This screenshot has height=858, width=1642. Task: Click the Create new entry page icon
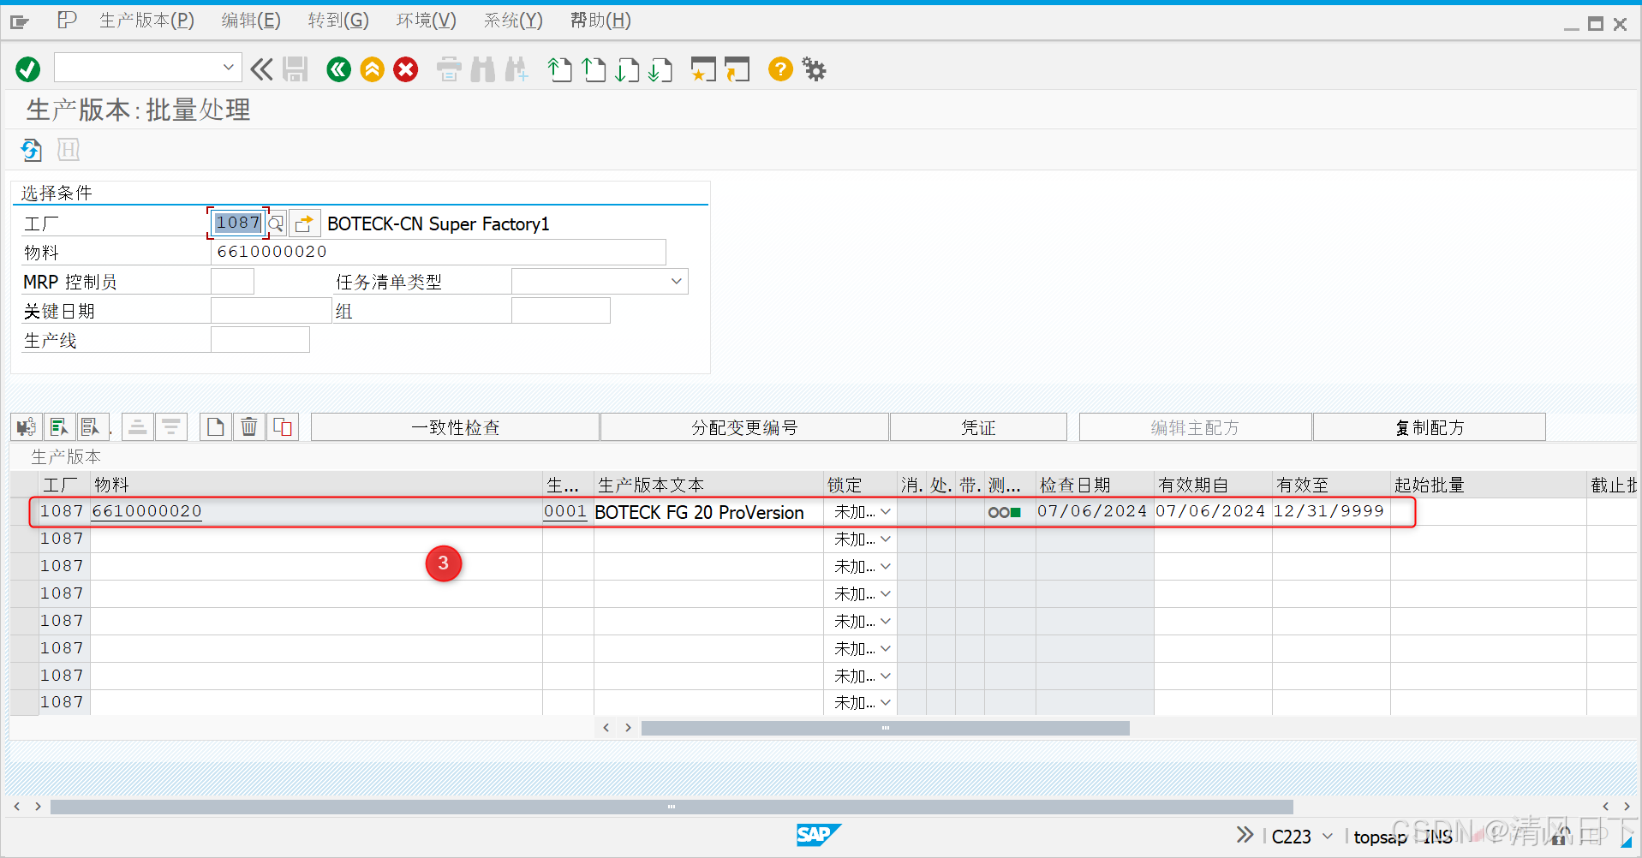tap(216, 426)
